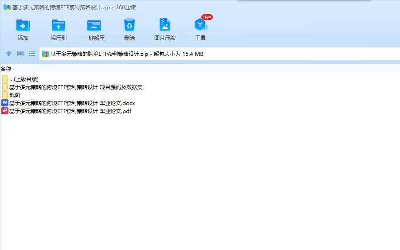The height and width of the screenshot is (250, 400).
Task: Click the address bar path field
Action: (220, 54)
